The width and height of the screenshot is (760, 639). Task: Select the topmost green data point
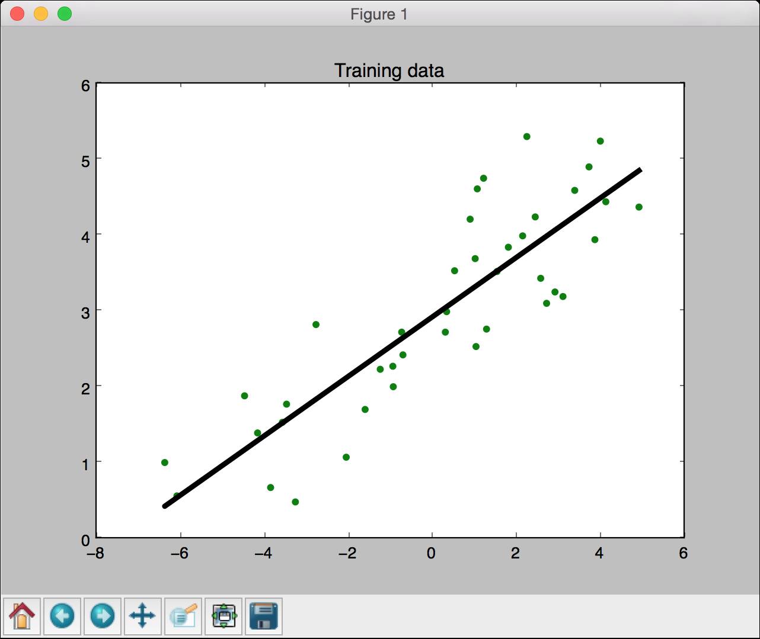(x=526, y=136)
